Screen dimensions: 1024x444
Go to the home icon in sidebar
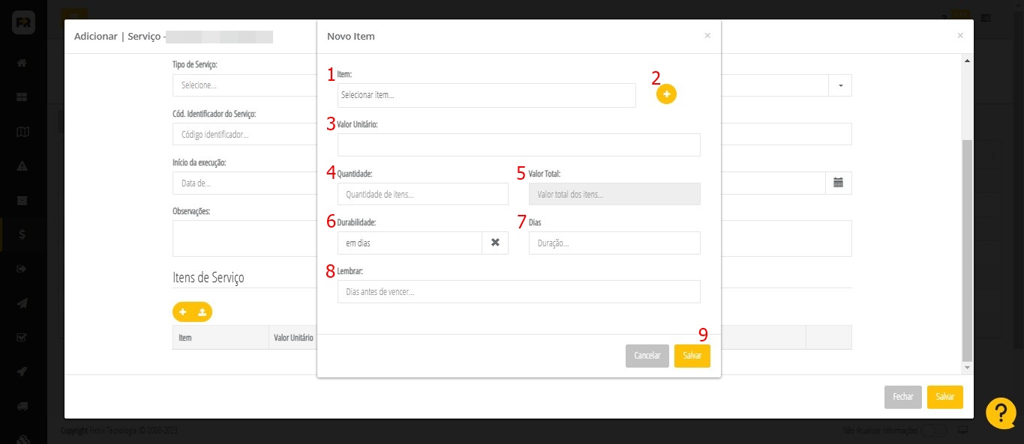pyautogui.click(x=23, y=63)
